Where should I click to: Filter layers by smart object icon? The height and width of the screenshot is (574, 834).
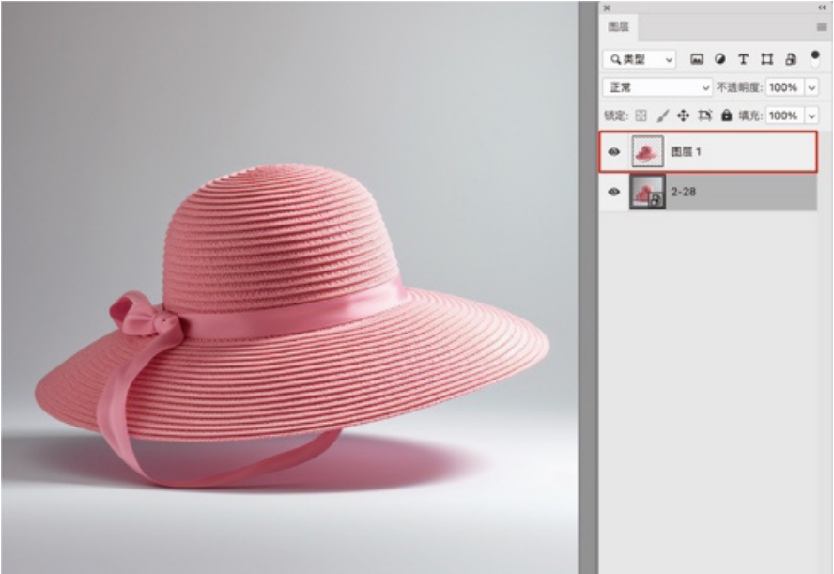click(x=791, y=59)
